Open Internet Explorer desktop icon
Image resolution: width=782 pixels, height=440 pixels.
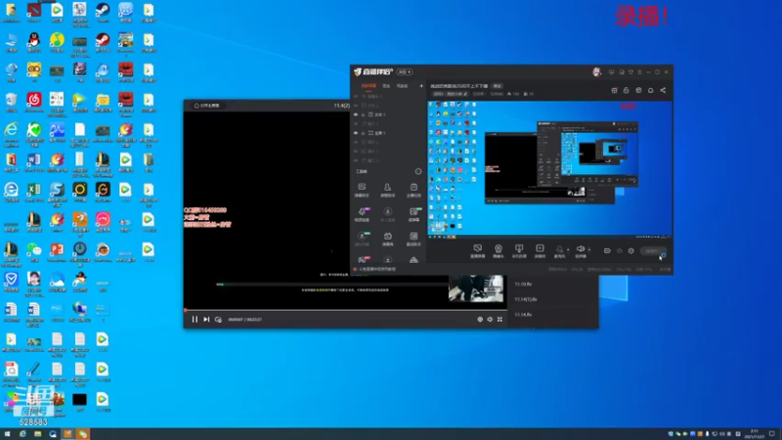[11, 132]
